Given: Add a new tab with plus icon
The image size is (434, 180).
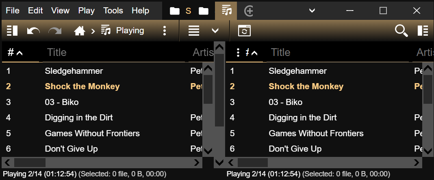Looking at the screenshot, I should pyautogui.click(x=249, y=11).
